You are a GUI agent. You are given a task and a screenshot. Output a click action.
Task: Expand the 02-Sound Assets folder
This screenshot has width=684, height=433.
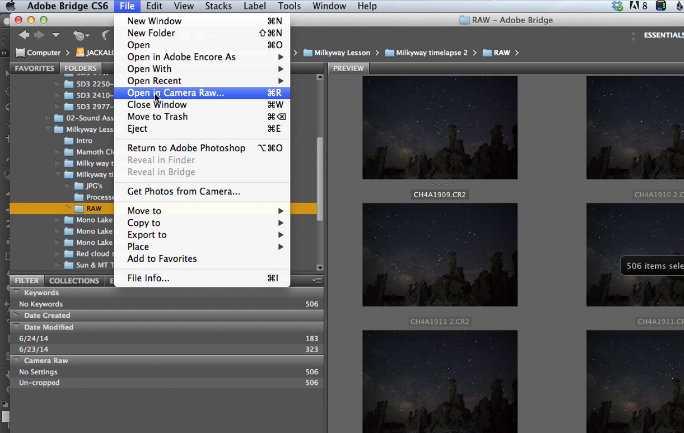pyautogui.click(x=48, y=118)
